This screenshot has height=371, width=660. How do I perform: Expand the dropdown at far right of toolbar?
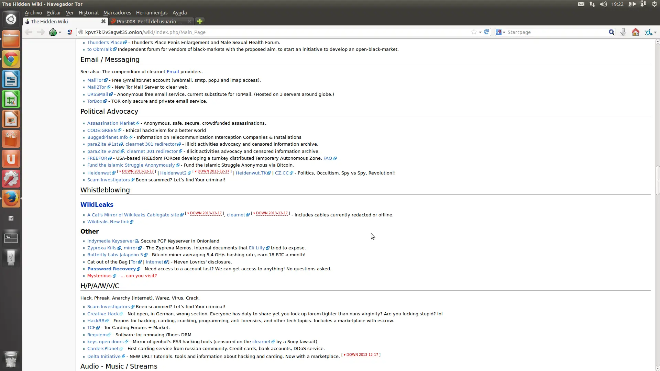tap(655, 32)
